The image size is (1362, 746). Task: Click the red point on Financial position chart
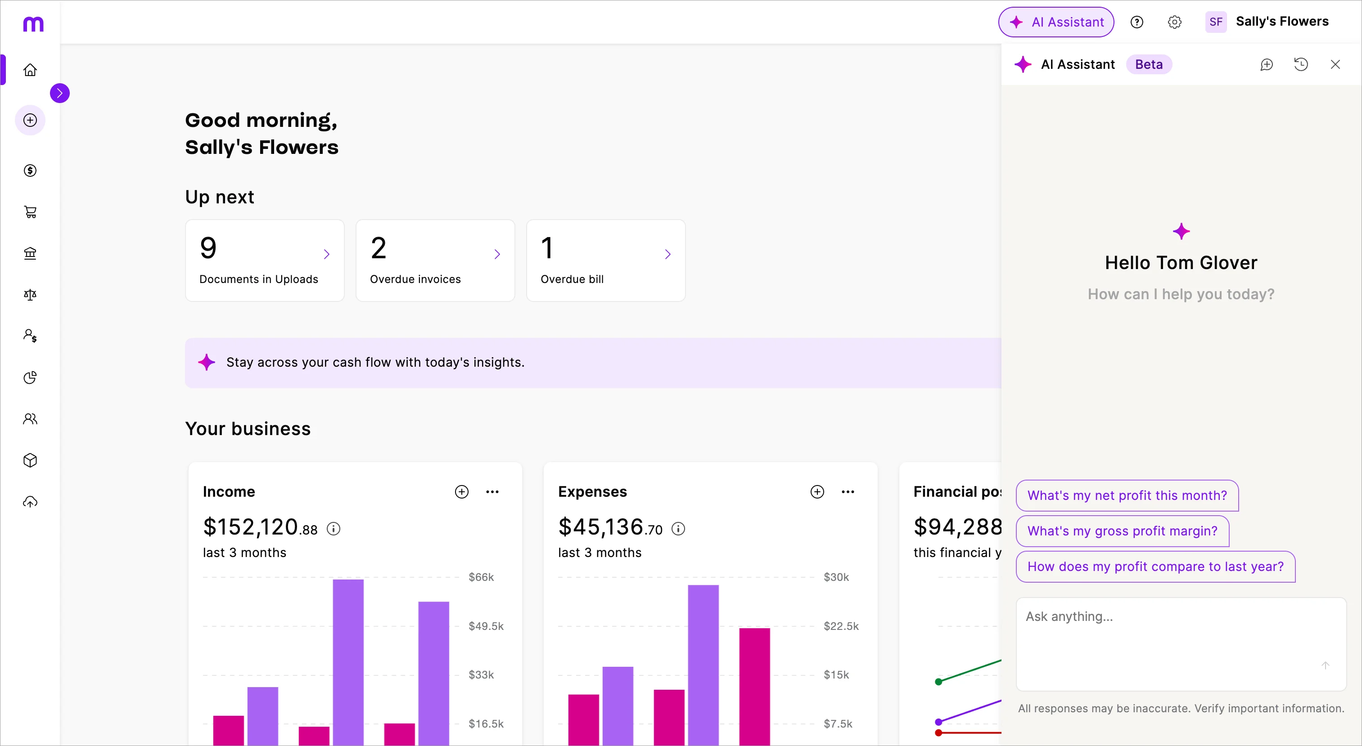(938, 733)
